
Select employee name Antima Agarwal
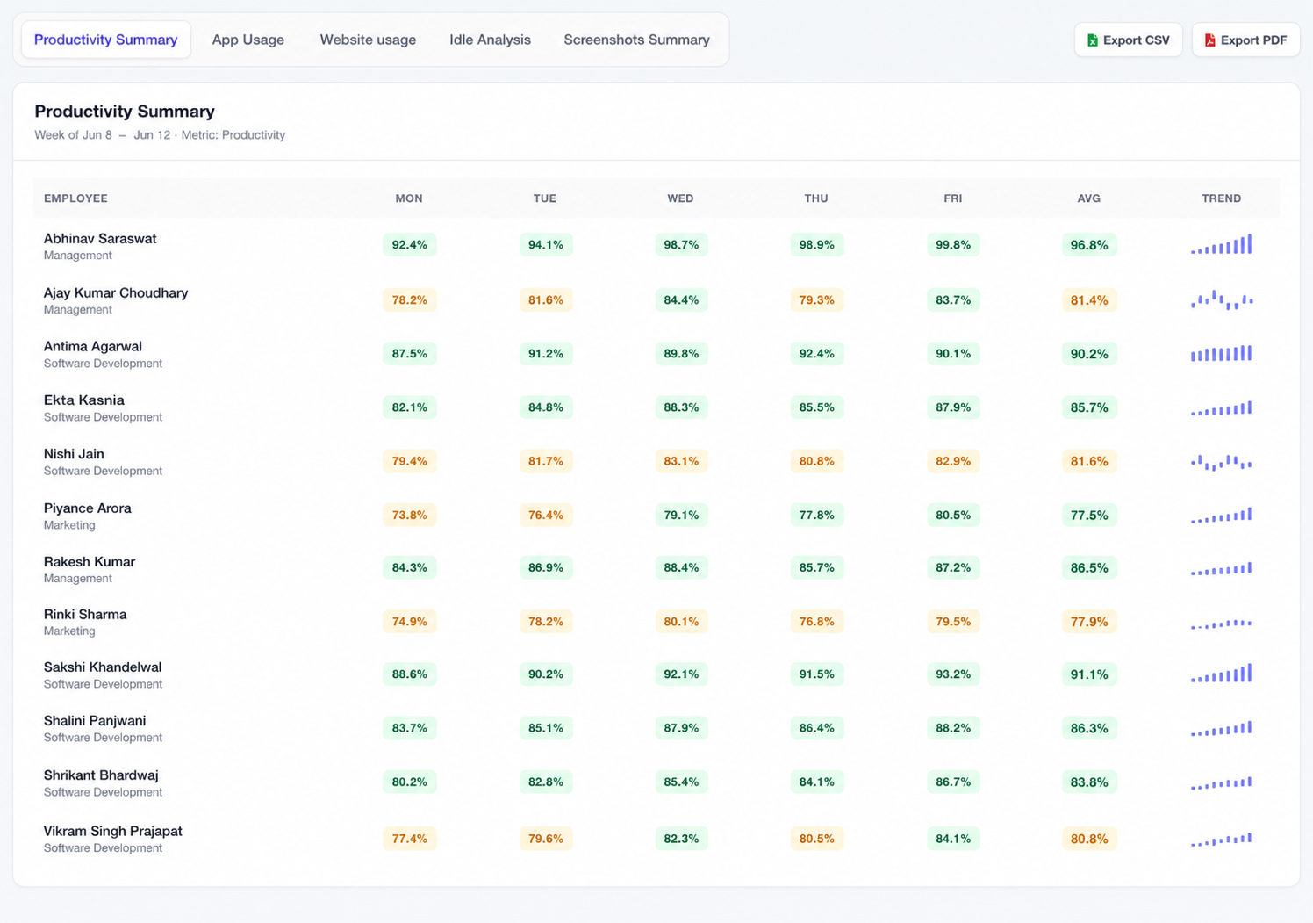(93, 347)
